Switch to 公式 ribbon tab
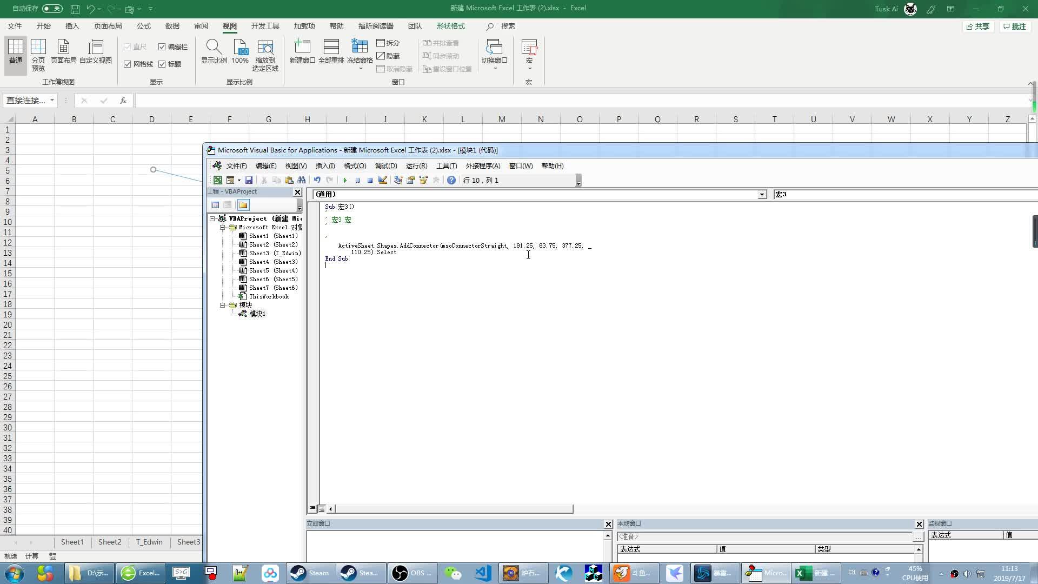The height and width of the screenshot is (584, 1038). 143,26
